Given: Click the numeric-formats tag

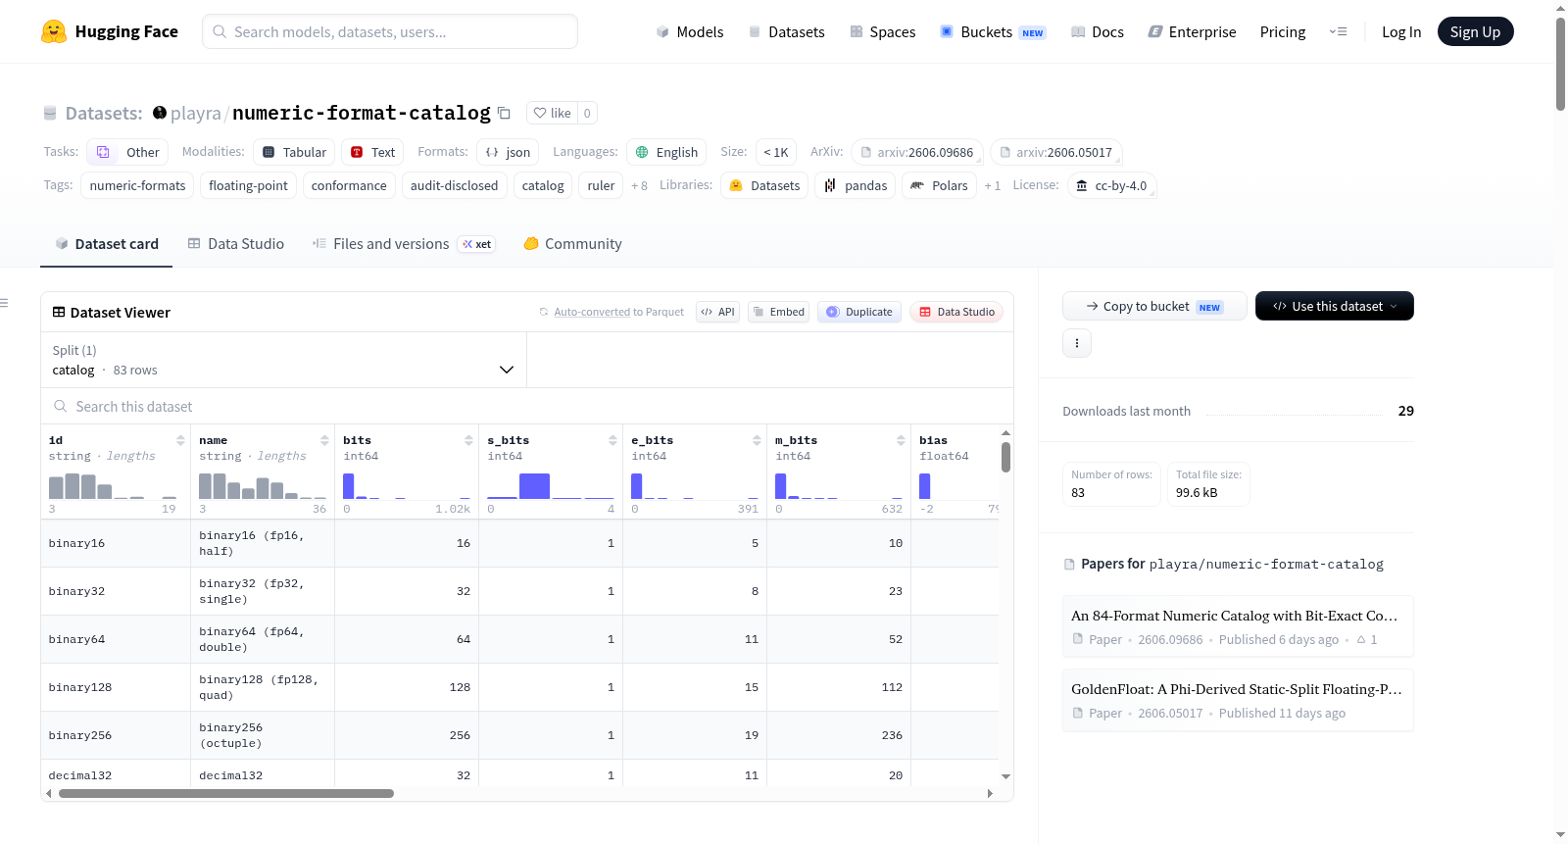Looking at the screenshot, I should coord(137,185).
